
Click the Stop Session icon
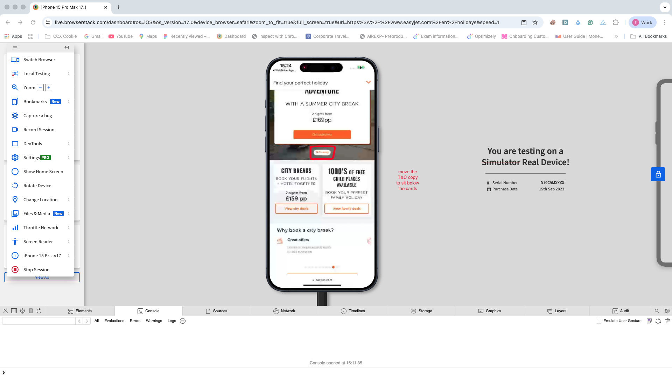click(x=15, y=269)
